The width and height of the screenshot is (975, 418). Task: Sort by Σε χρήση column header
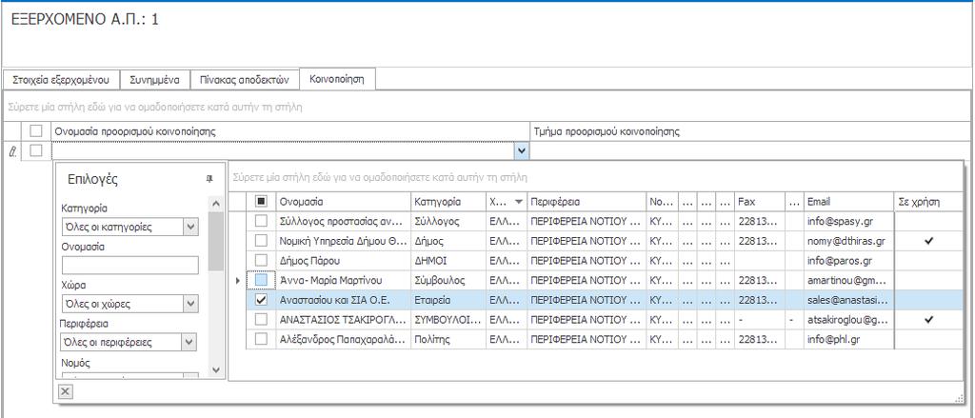(x=929, y=202)
